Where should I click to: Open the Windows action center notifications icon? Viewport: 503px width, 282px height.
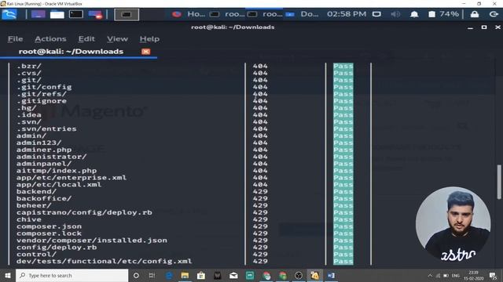tap(493, 276)
